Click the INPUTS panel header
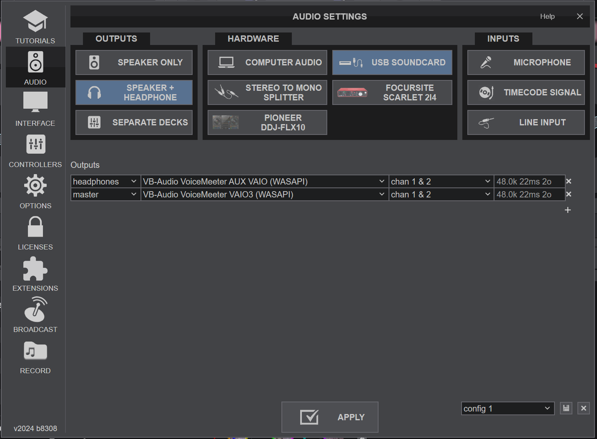This screenshot has width=597, height=439. click(x=503, y=39)
